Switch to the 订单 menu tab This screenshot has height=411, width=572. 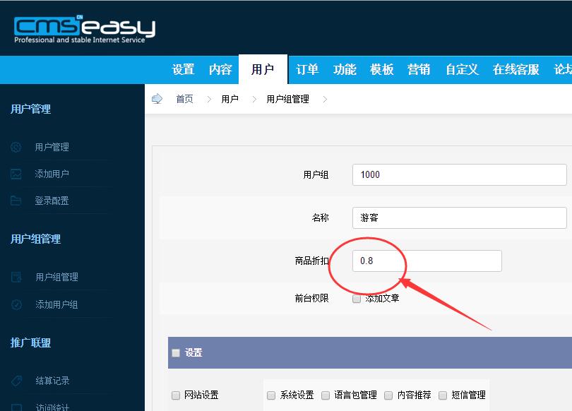(306, 69)
